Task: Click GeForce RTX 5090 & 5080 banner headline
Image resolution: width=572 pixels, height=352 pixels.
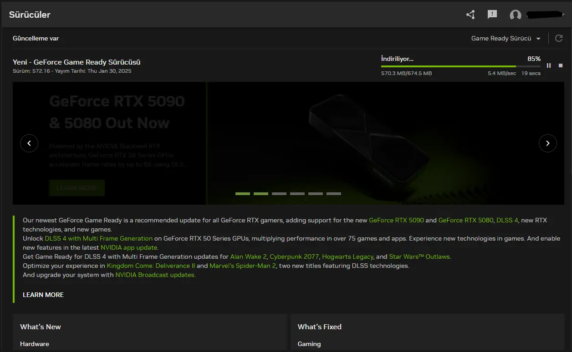Action: click(117, 112)
